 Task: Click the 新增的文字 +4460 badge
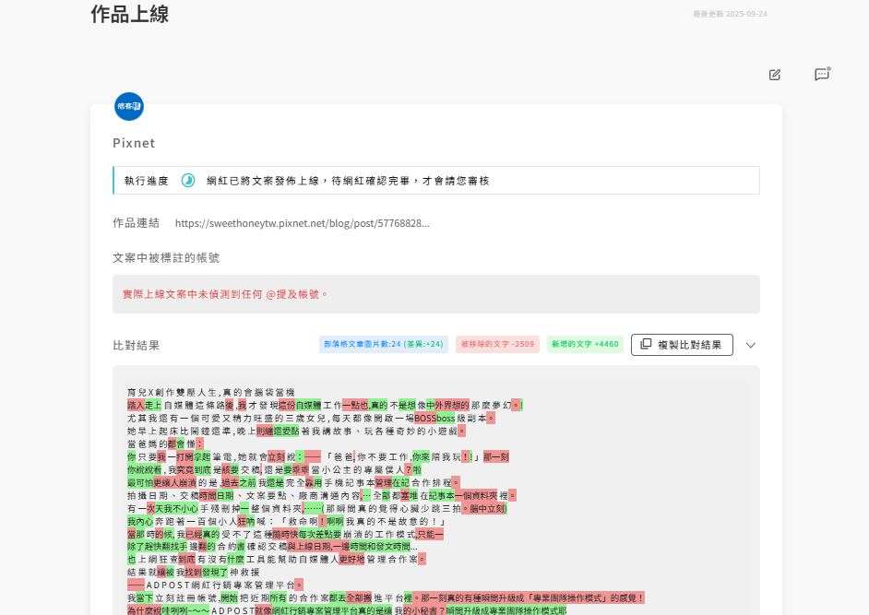[x=585, y=344]
